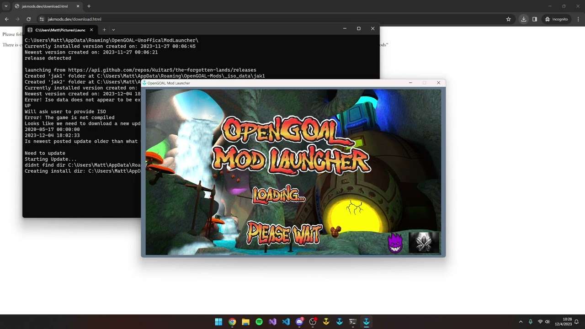Viewport: 585px width, 329px height.
Task: Reload the Chrome page
Action: [28, 19]
